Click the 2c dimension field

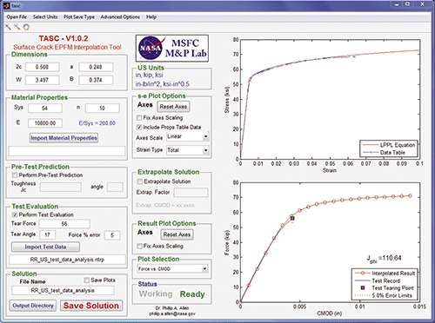[x=43, y=67]
